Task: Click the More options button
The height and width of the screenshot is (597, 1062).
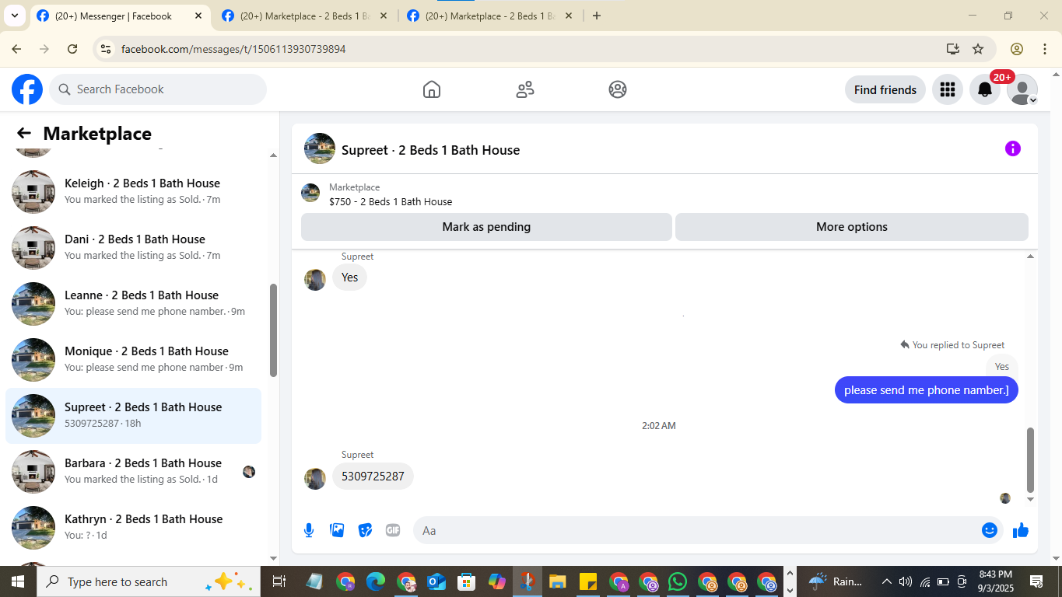Action: click(852, 227)
